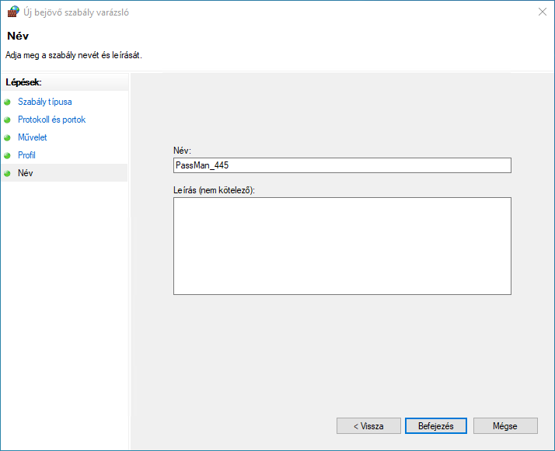Jump to the Művelet step
The height and width of the screenshot is (451, 555).
point(32,137)
